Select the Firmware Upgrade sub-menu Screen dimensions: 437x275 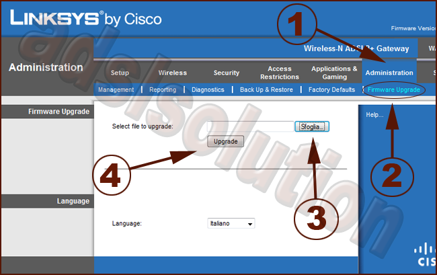(x=393, y=89)
